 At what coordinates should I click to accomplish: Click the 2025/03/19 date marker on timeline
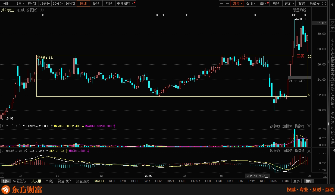pos(257,176)
